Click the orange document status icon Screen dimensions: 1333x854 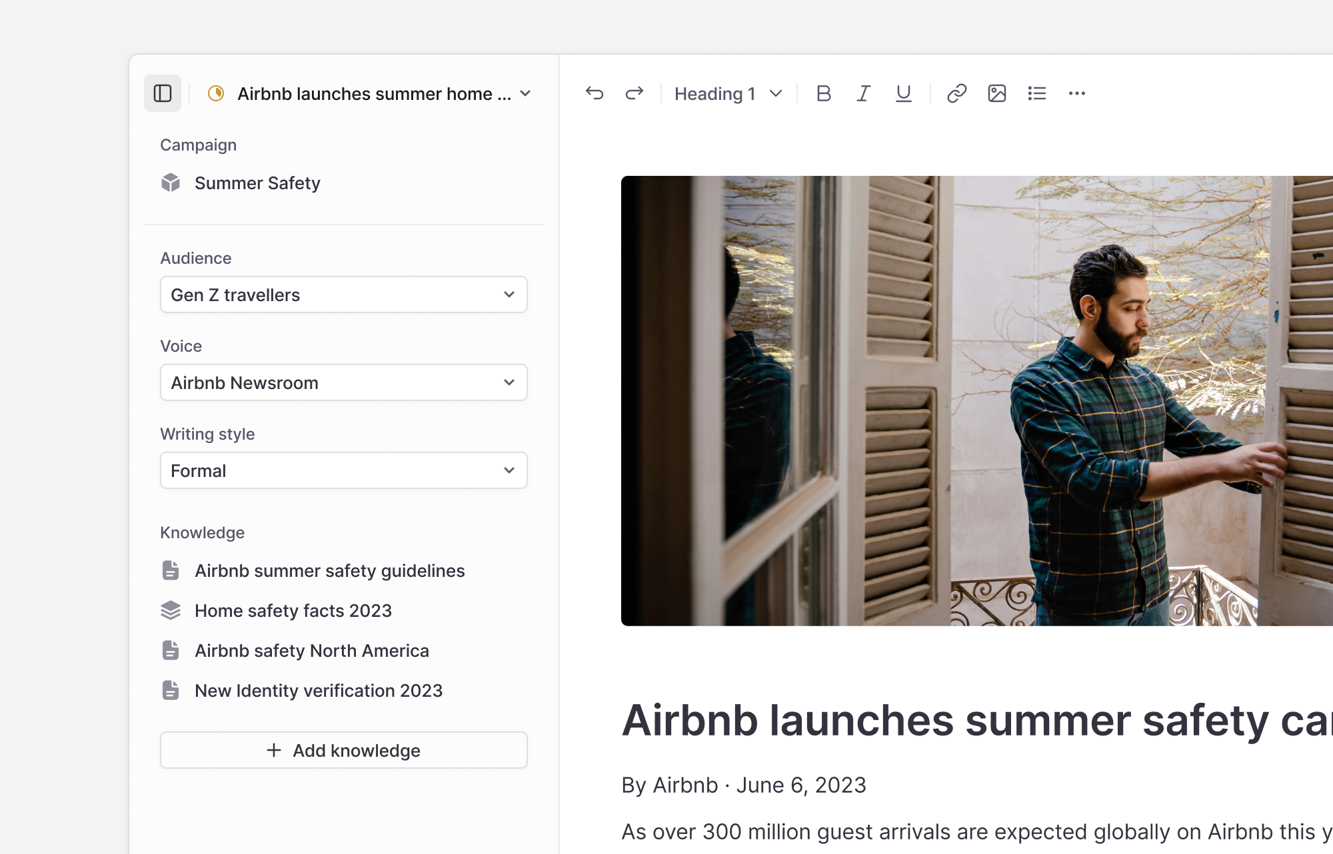pos(216,93)
